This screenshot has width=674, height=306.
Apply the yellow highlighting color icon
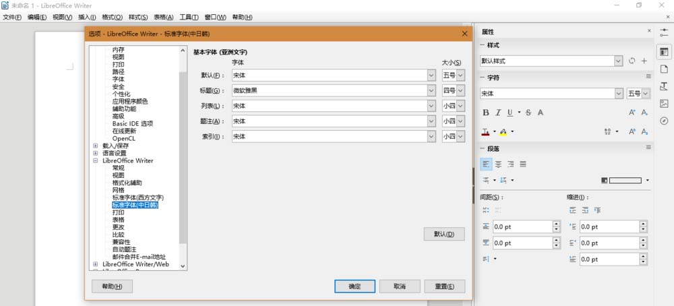click(503, 131)
